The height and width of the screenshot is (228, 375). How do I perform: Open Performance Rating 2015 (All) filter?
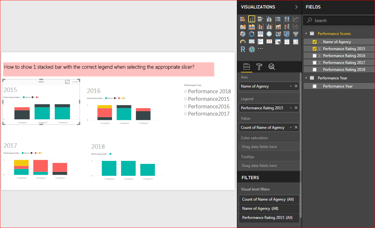pyautogui.click(x=269, y=218)
